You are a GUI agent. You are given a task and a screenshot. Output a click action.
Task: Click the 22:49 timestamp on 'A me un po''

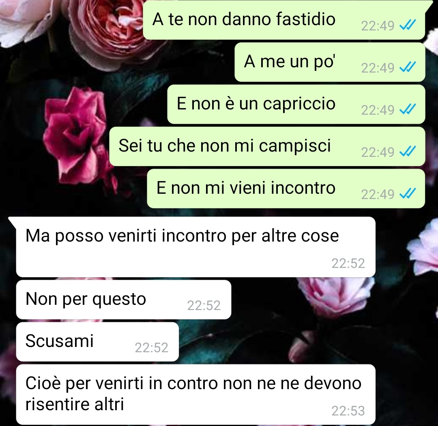[378, 68]
